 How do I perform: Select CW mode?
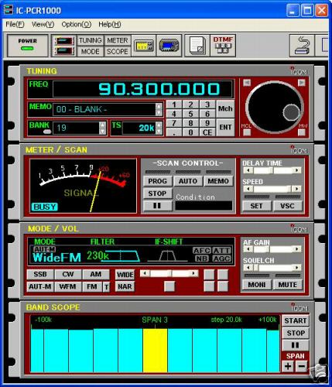pos(68,274)
